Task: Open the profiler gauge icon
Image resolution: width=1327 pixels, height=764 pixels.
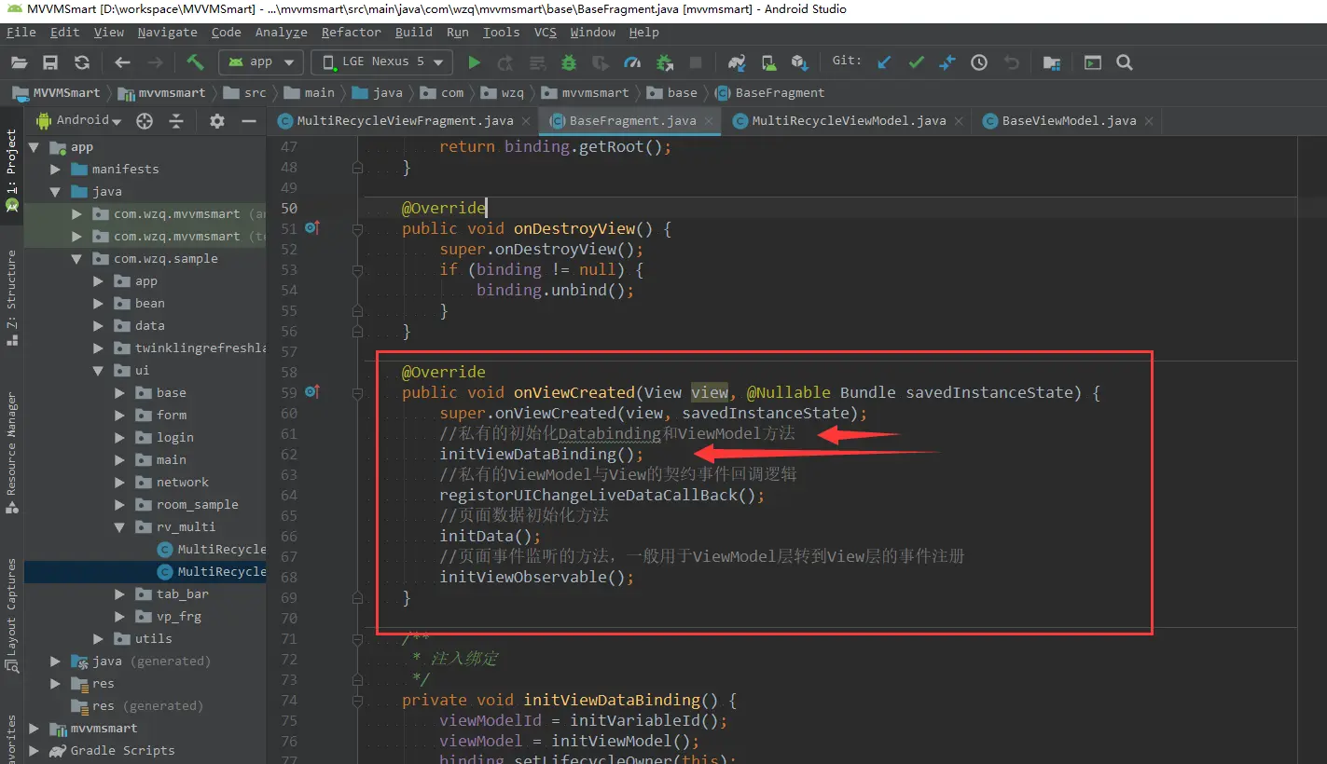Action: point(632,62)
